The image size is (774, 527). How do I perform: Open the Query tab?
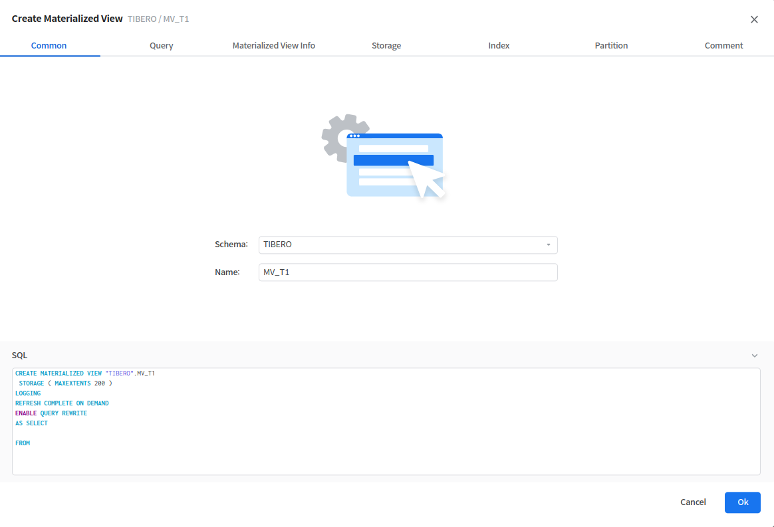(x=162, y=45)
